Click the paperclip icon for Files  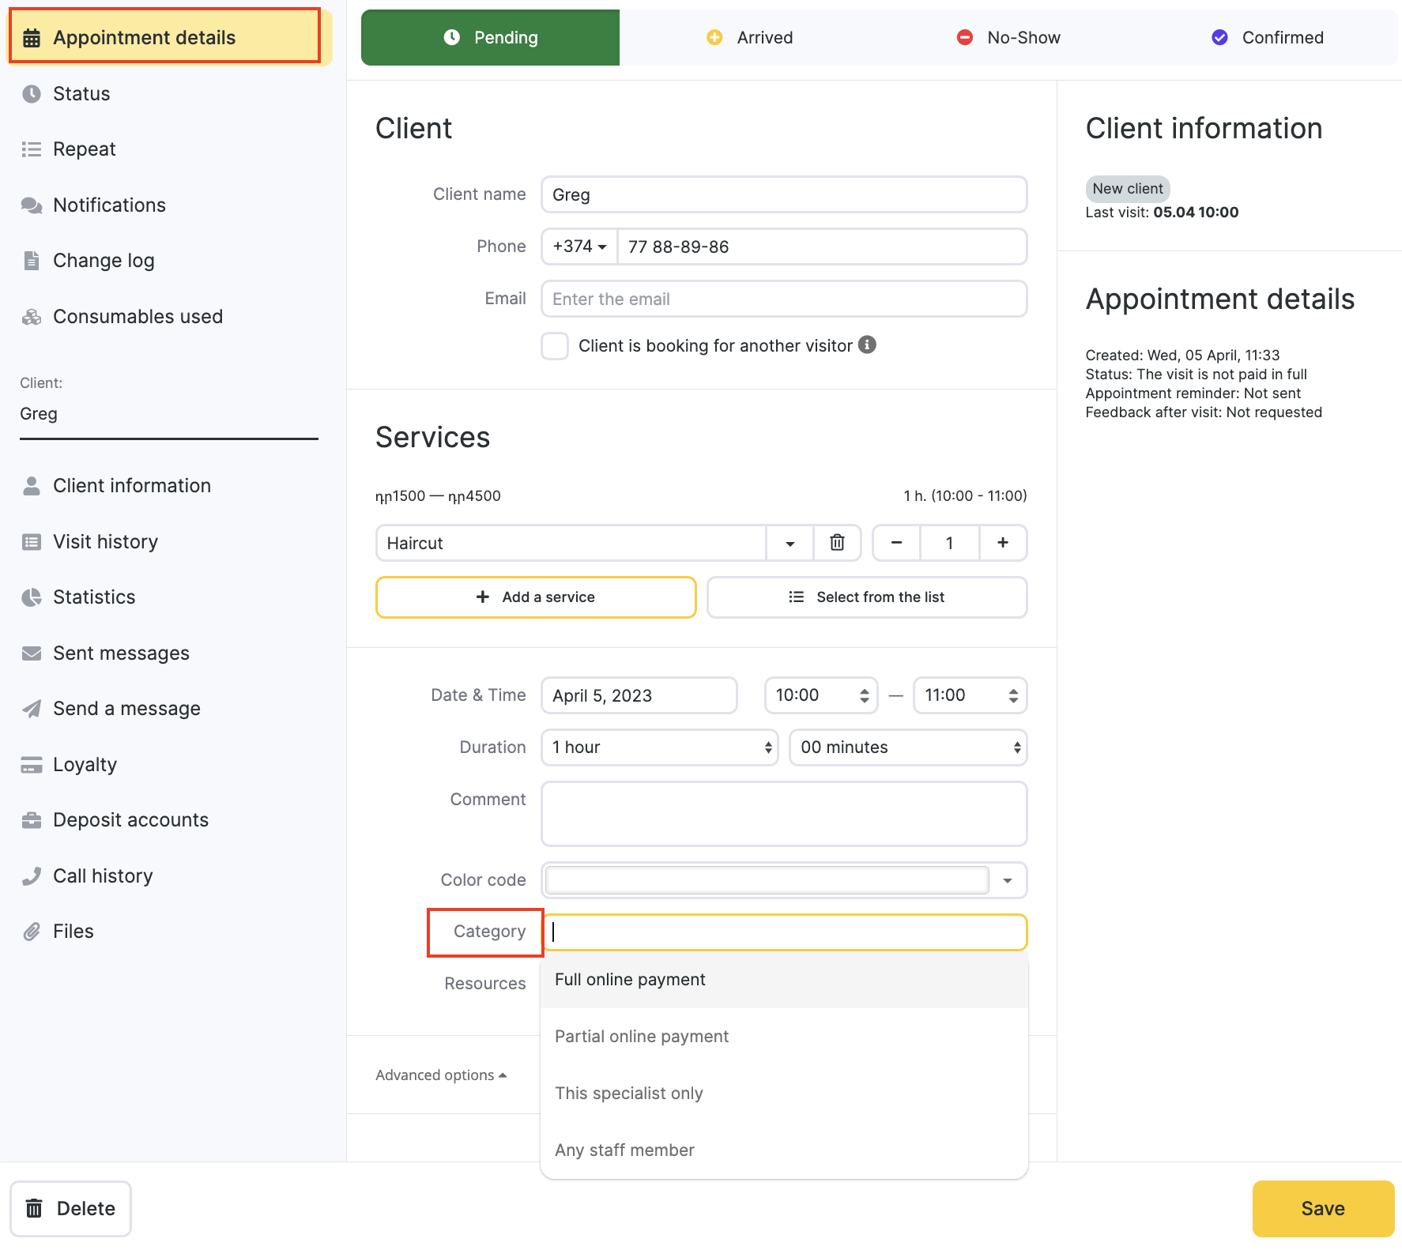coord(32,932)
